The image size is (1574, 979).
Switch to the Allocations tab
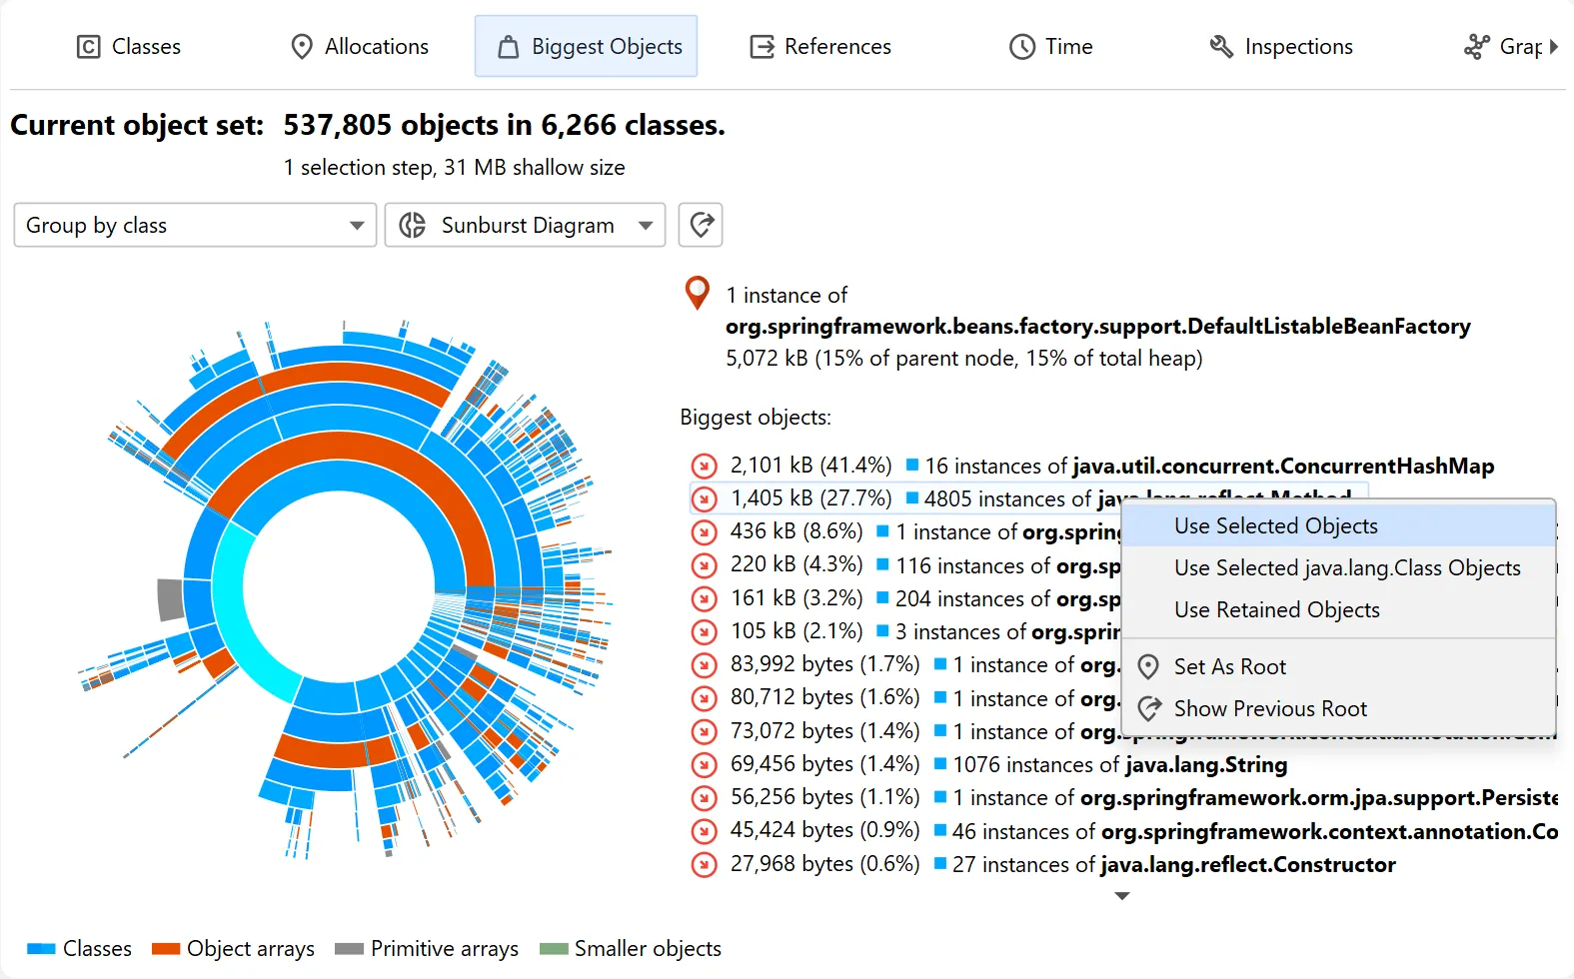[x=359, y=47]
